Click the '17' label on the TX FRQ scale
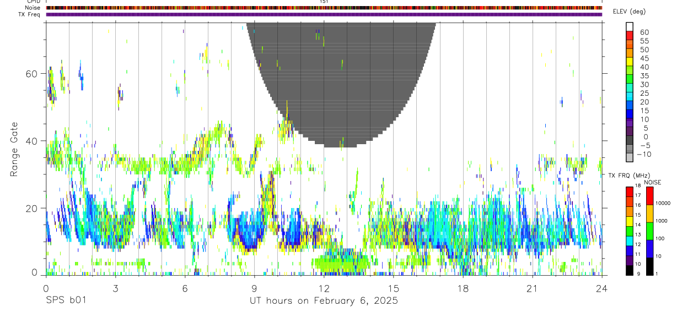 (638, 195)
